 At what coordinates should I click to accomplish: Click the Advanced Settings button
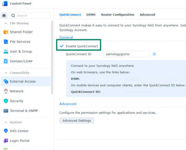(x=77, y=121)
